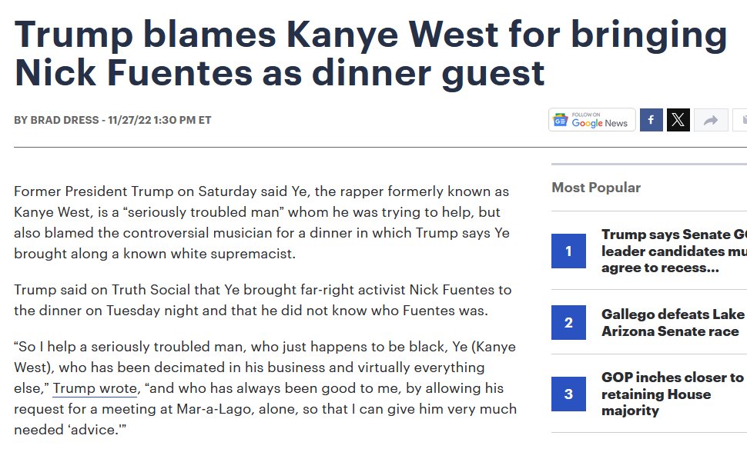Share the article on X

pyautogui.click(x=678, y=120)
